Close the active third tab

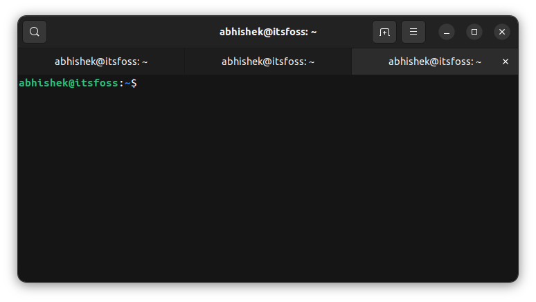tap(506, 62)
